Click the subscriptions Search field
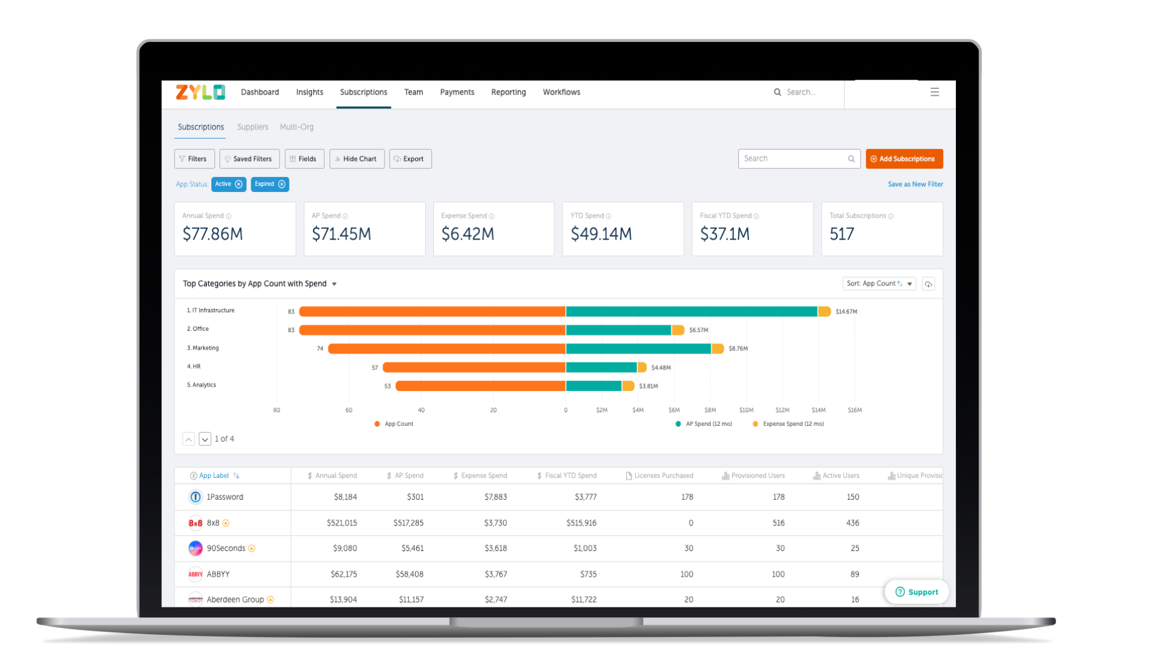Viewport: 1164px width, 648px height. pos(799,159)
